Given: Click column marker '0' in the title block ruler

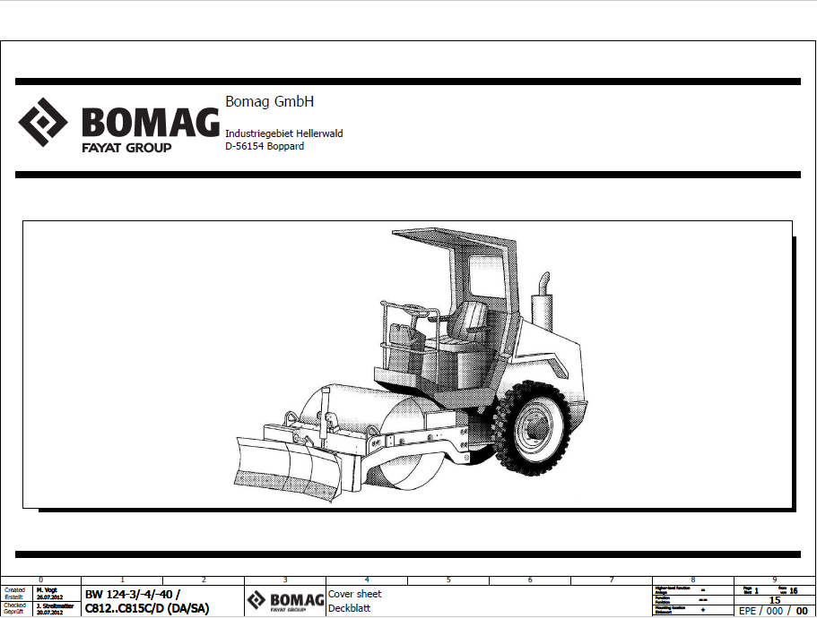Looking at the screenshot, I should click(41, 580).
